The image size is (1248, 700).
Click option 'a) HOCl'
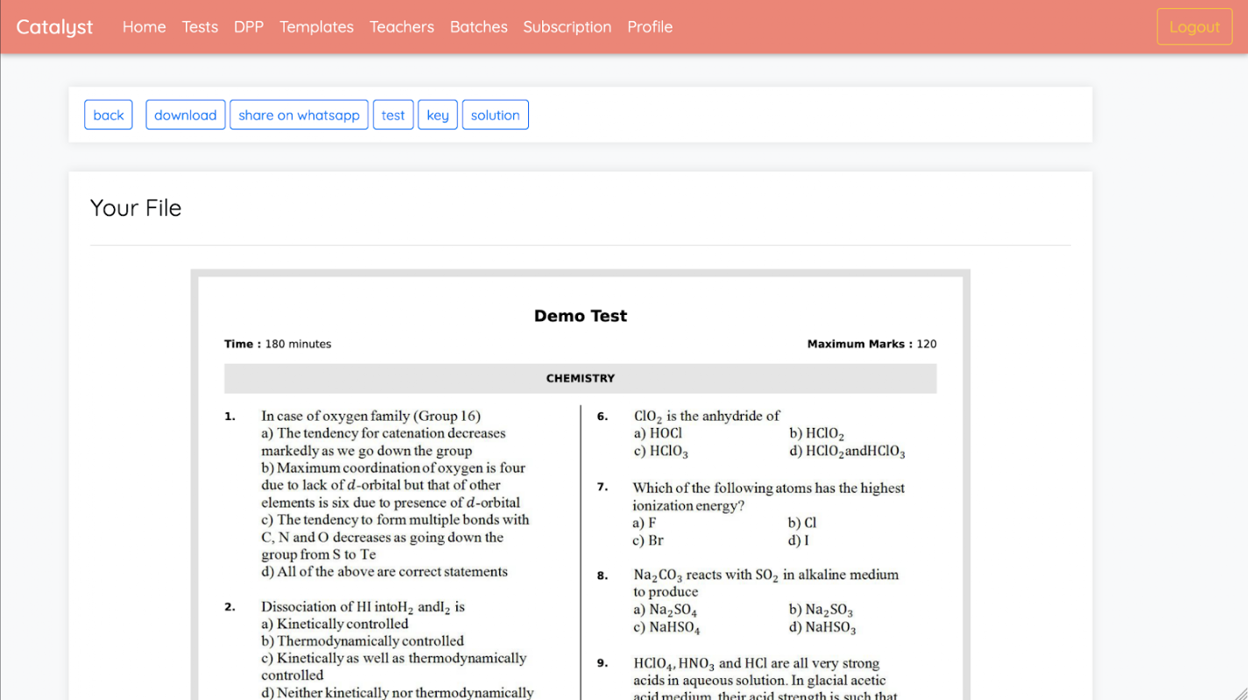[657, 433]
